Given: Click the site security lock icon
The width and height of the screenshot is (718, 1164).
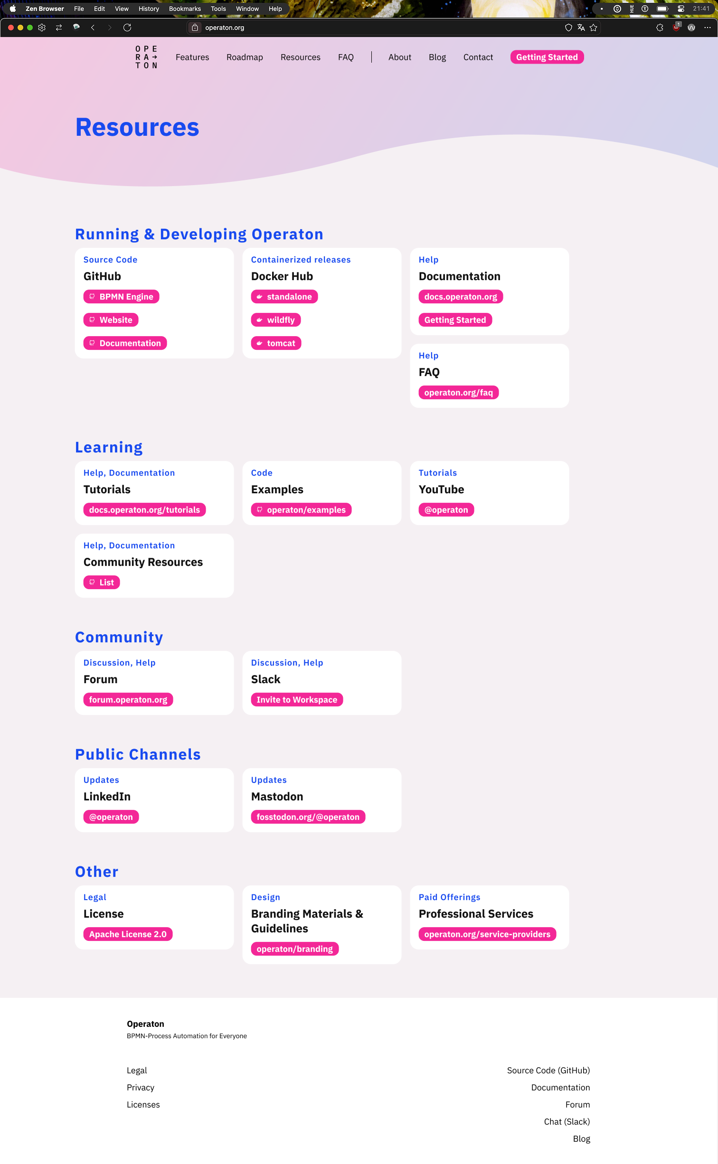Looking at the screenshot, I should pyautogui.click(x=195, y=28).
